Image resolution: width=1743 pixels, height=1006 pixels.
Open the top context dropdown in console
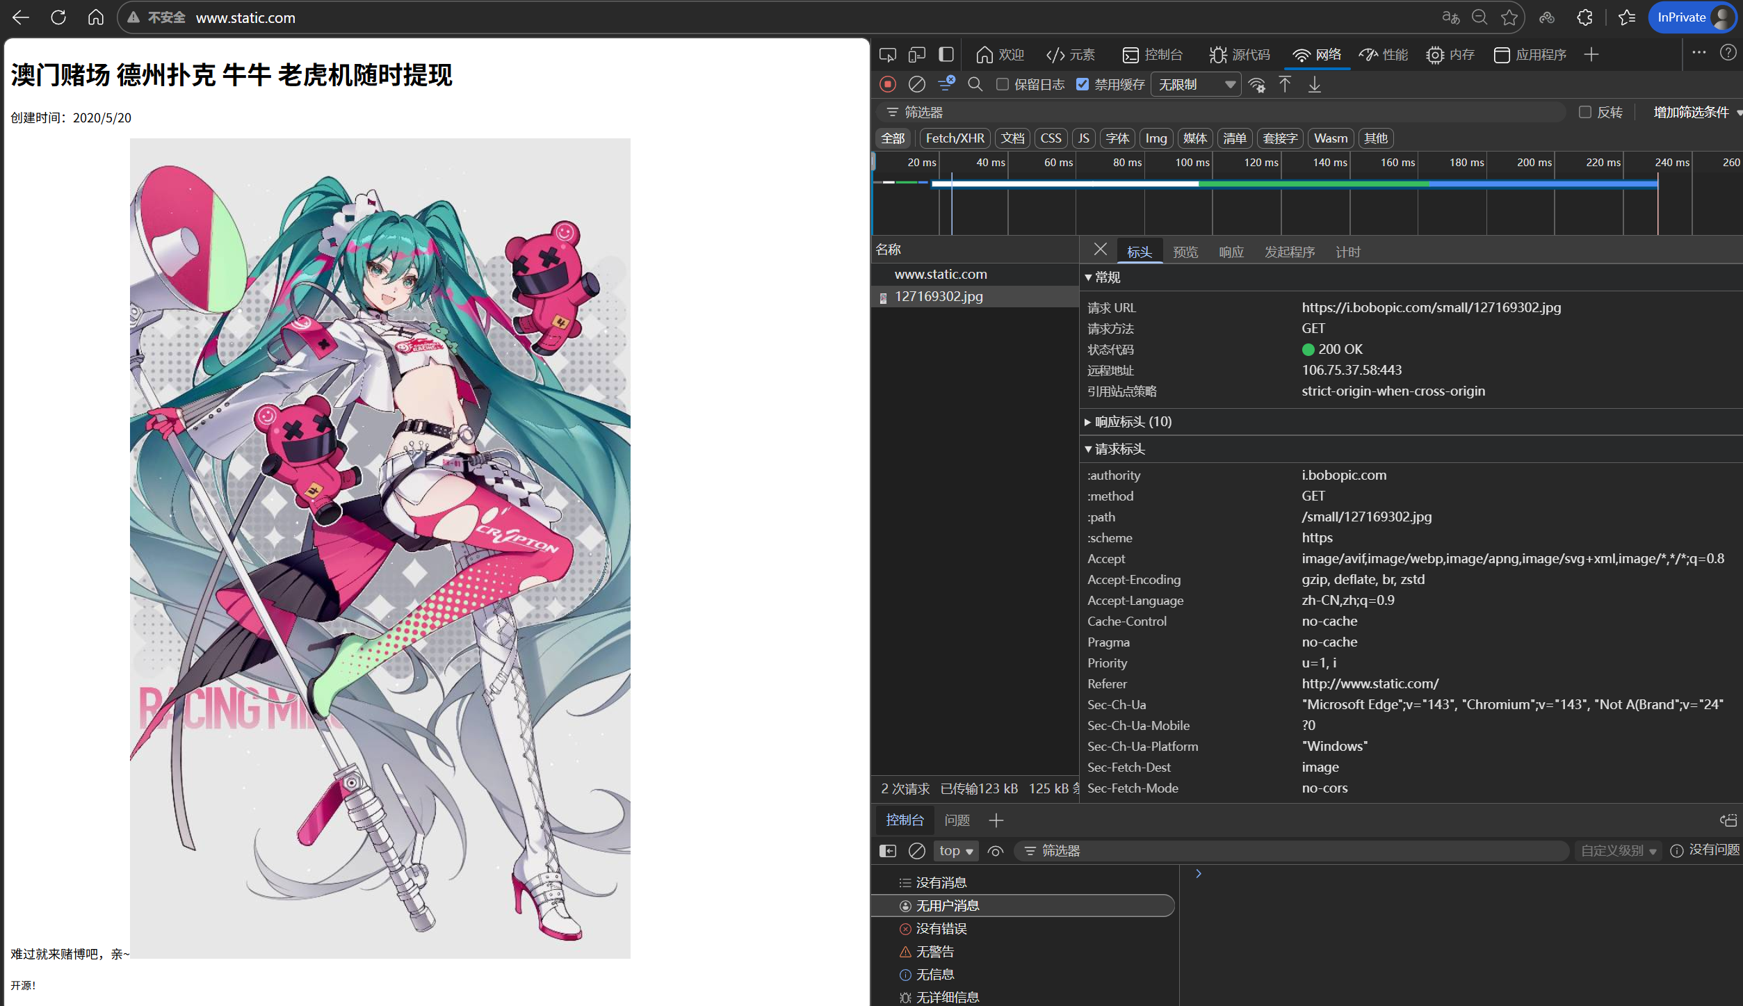click(955, 851)
